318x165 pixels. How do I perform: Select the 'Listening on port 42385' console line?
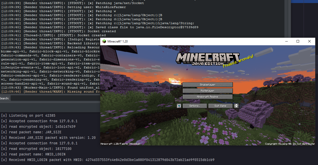[28, 115]
